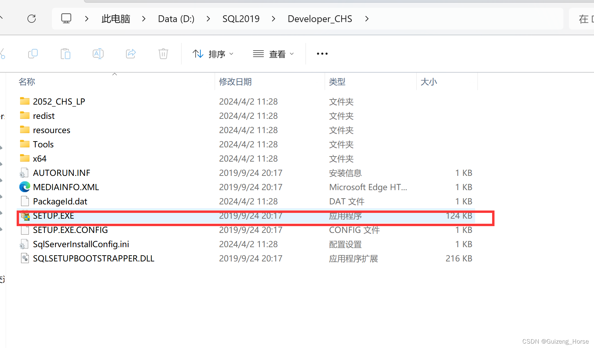Click the Share icon in the toolbar
Screen dimensions: 594x348
[x=131, y=54]
